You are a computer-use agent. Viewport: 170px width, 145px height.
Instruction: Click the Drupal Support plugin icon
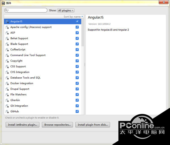click(7, 89)
